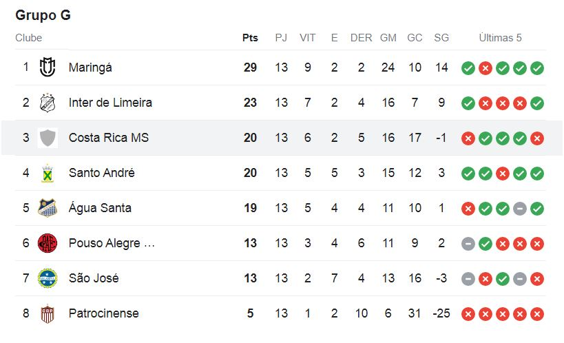The width and height of the screenshot is (564, 343).
Task: Click the Inter de Limeira crest icon
Action: [48, 103]
